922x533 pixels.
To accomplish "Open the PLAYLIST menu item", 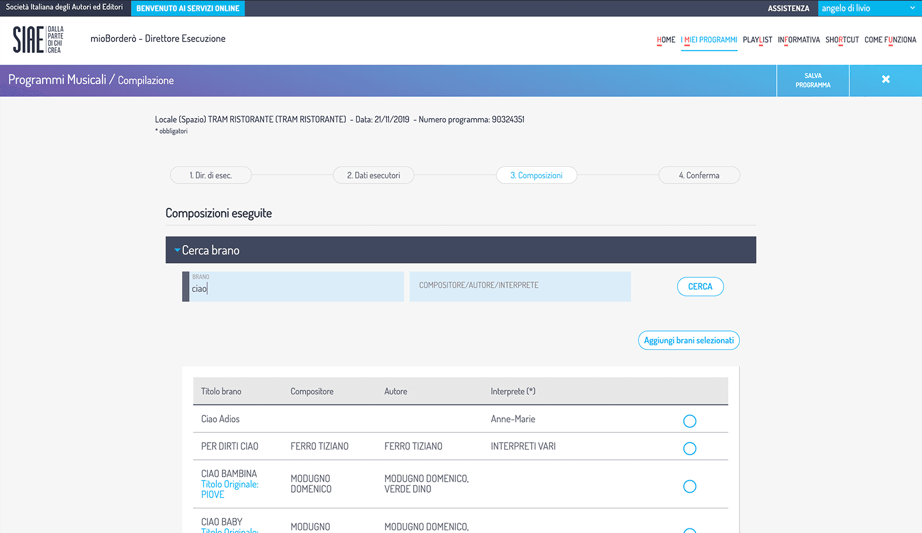I will [x=757, y=40].
